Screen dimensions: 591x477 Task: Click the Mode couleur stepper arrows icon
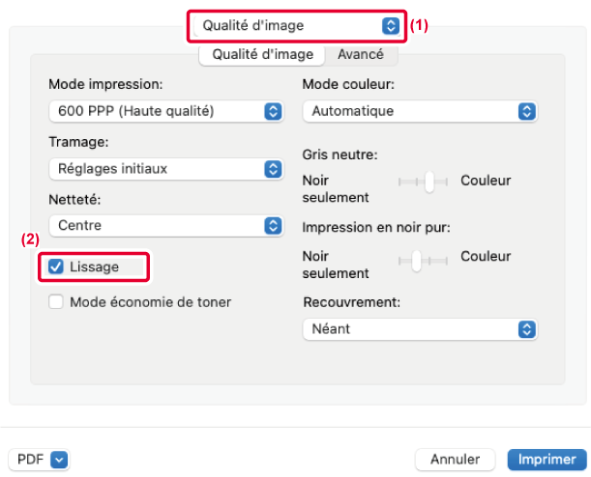tap(527, 111)
